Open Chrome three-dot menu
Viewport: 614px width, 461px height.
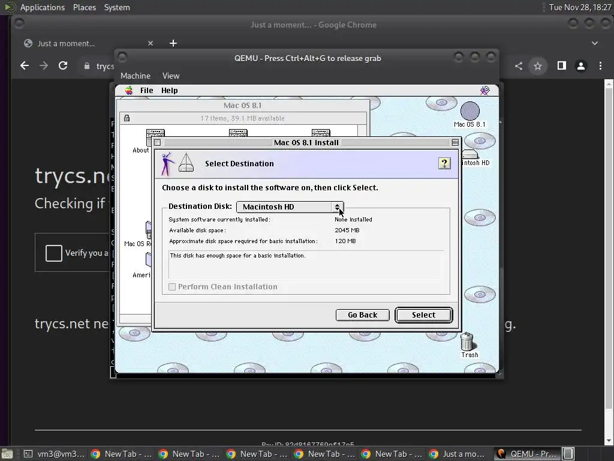(x=600, y=66)
